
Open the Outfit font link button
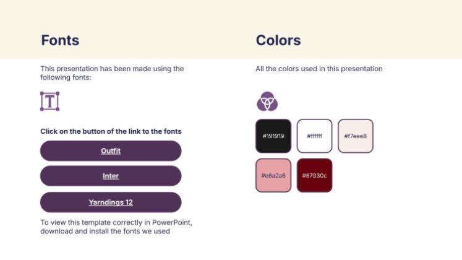111,151
